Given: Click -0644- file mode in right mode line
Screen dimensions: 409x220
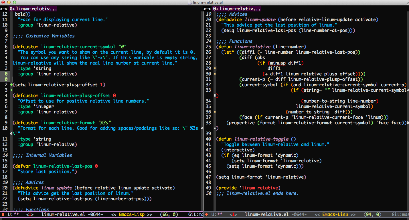Looking at the screenshot, I should (x=299, y=214).
